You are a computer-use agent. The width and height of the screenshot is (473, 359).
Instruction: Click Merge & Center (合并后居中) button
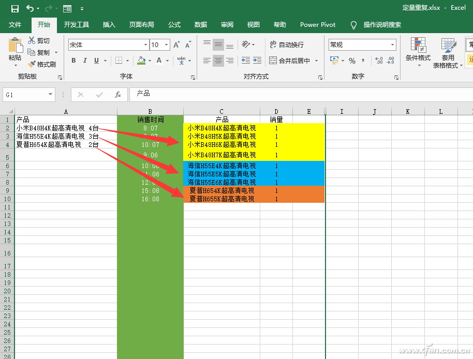[290, 61]
